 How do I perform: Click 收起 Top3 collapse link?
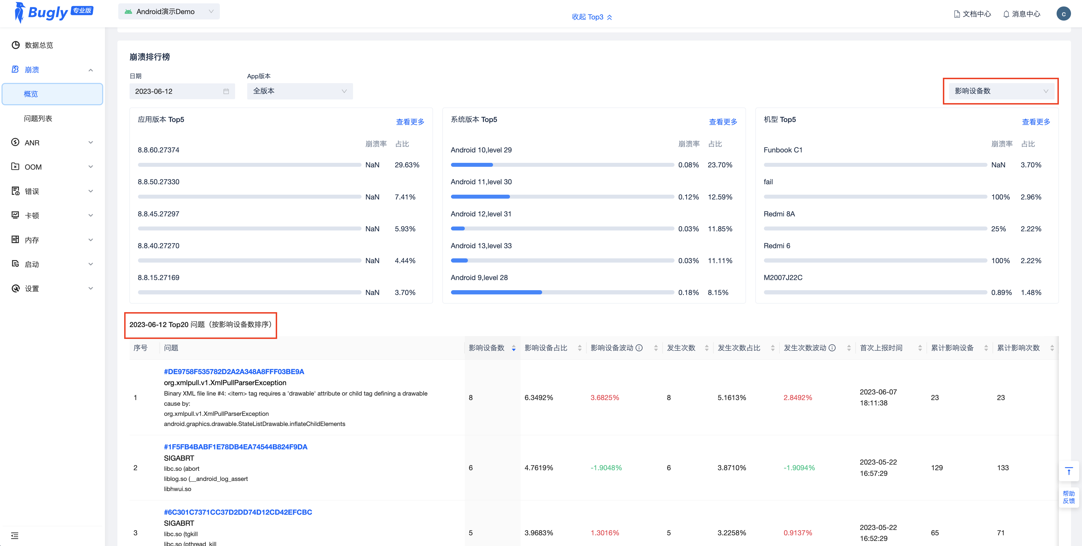pyautogui.click(x=592, y=17)
